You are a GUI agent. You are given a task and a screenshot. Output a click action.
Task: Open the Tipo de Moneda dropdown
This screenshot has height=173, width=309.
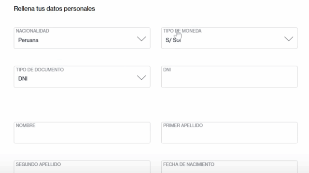pyautogui.click(x=229, y=38)
